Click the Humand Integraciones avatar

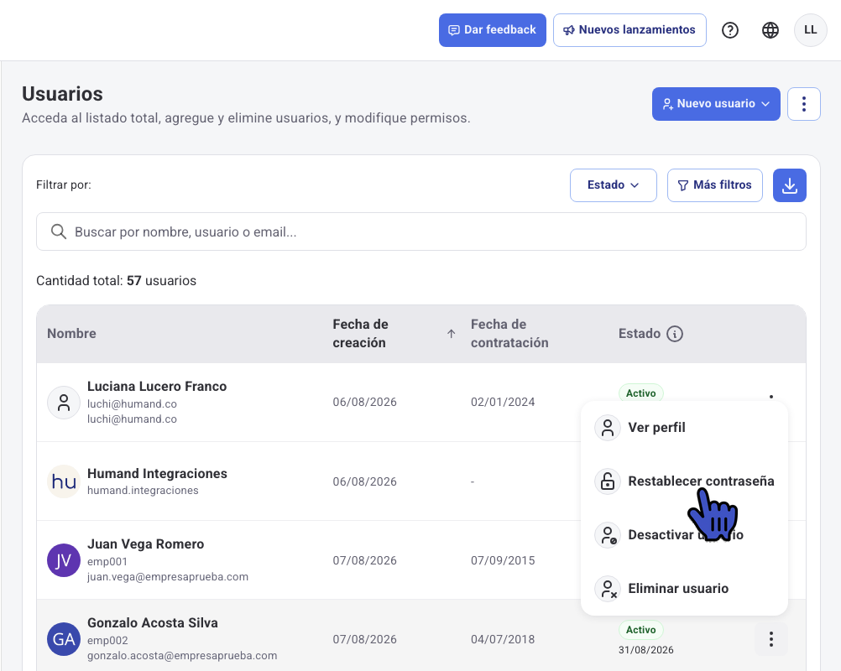[64, 481]
